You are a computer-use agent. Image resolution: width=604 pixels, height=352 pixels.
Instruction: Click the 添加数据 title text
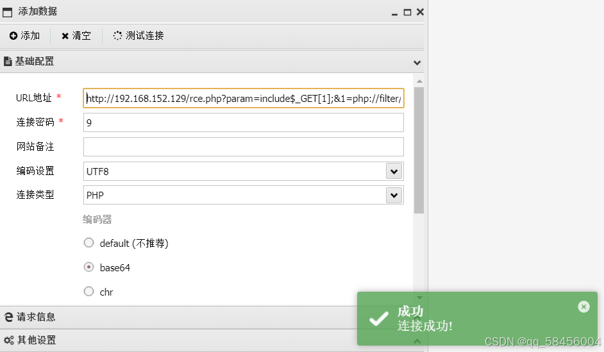point(38,12)
